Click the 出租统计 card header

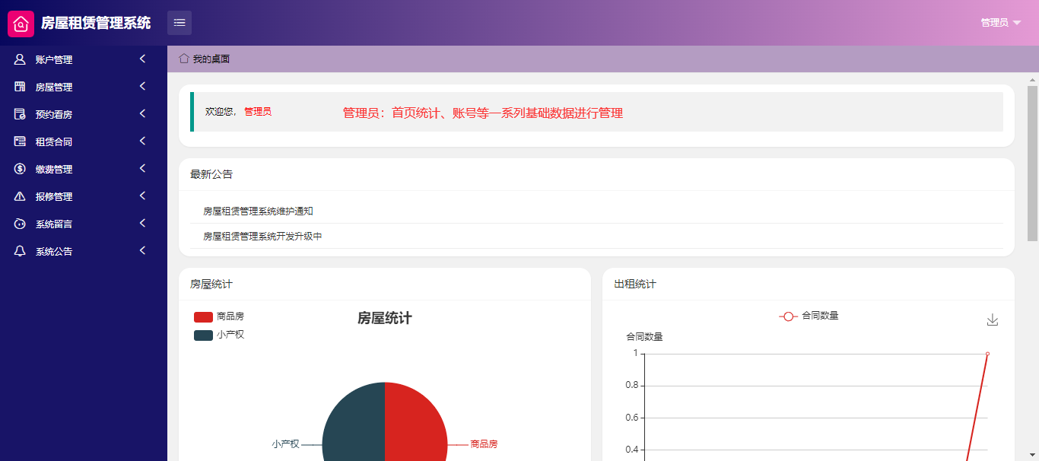809,284
